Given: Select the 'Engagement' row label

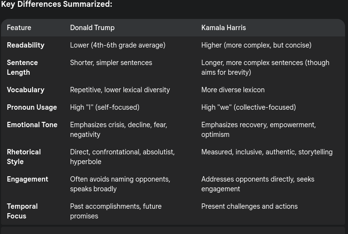Looking at the screenshot, I should [x=27, y=179].
